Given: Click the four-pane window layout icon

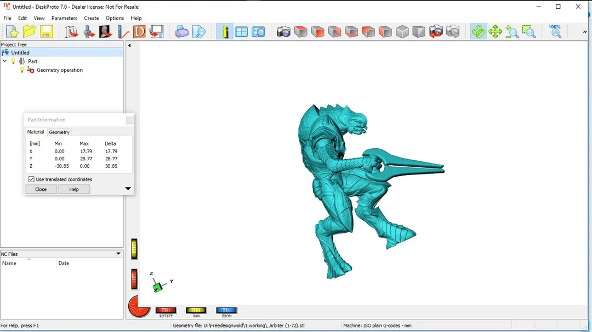Looking at the screenshot, I should pyautogui.click(x=241, y=32).
